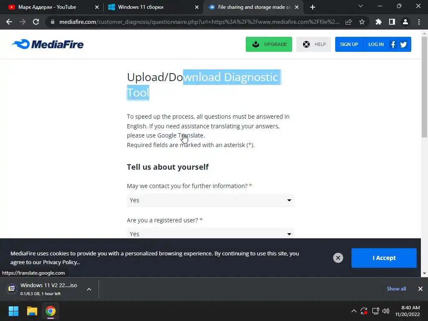
Task: Open the Google Translate link
Action: point(181,135)
